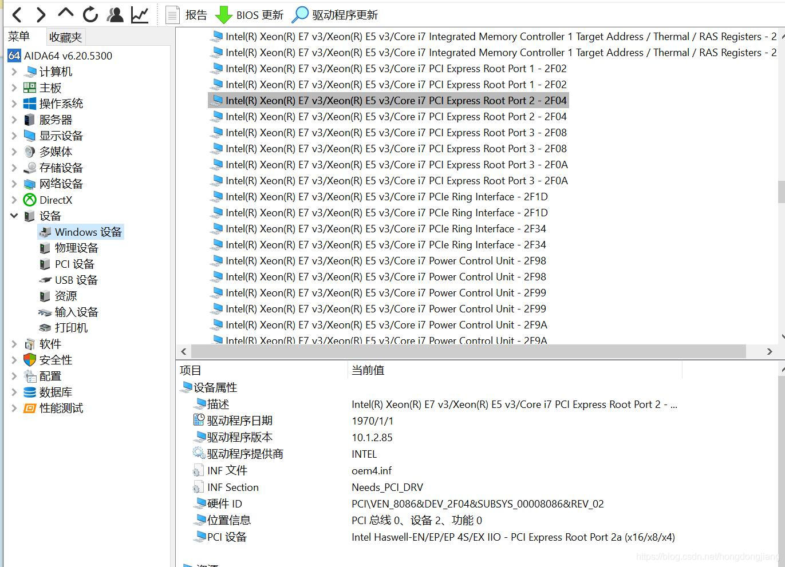Select the 设备属性 group header
This screenshot has width=785, height=567.
(208, 387)
